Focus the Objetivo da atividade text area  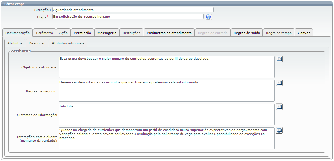(x=167, y=67)
